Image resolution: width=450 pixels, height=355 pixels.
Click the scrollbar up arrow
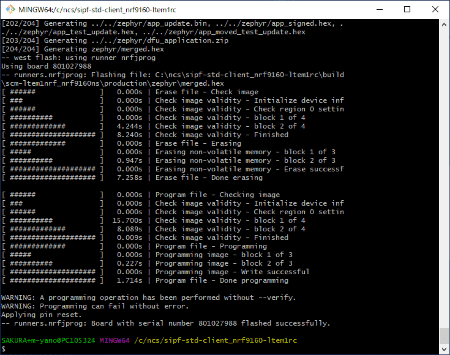(444, 24)
